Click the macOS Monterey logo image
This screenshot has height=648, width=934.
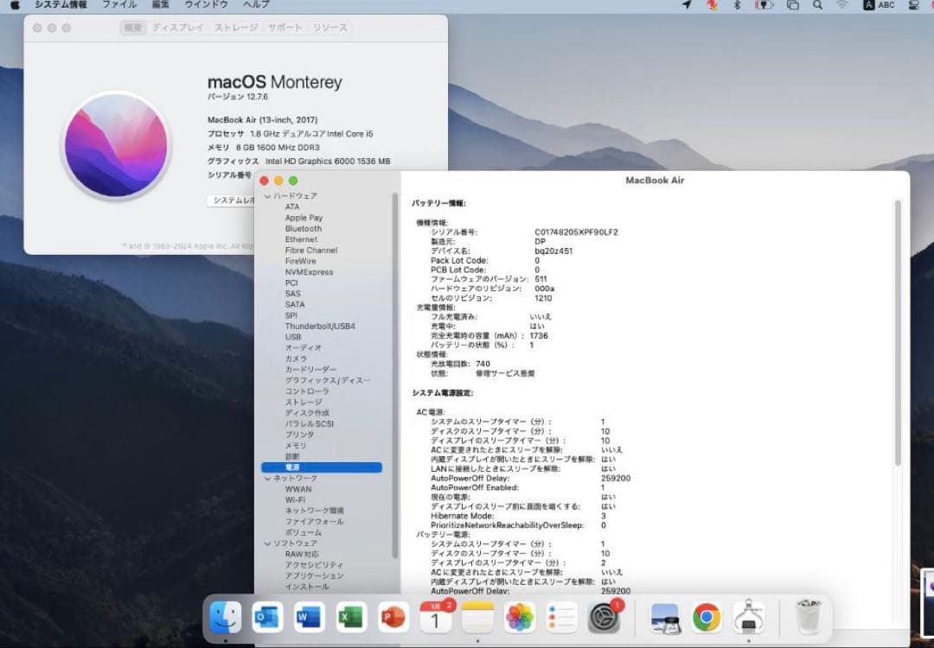116,146
